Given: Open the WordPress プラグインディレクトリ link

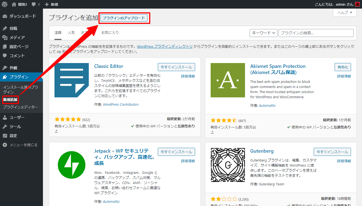Looking at the screenshot, I should tap(164, 46).
